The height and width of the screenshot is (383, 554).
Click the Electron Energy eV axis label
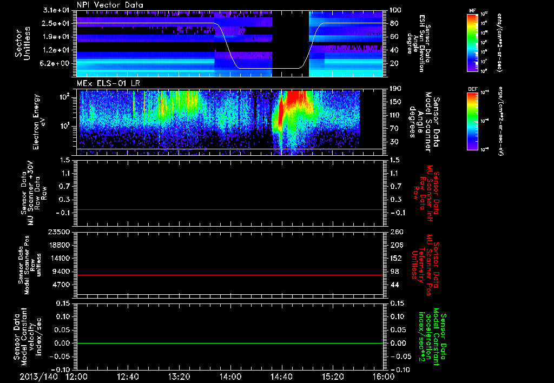[38, 122]
